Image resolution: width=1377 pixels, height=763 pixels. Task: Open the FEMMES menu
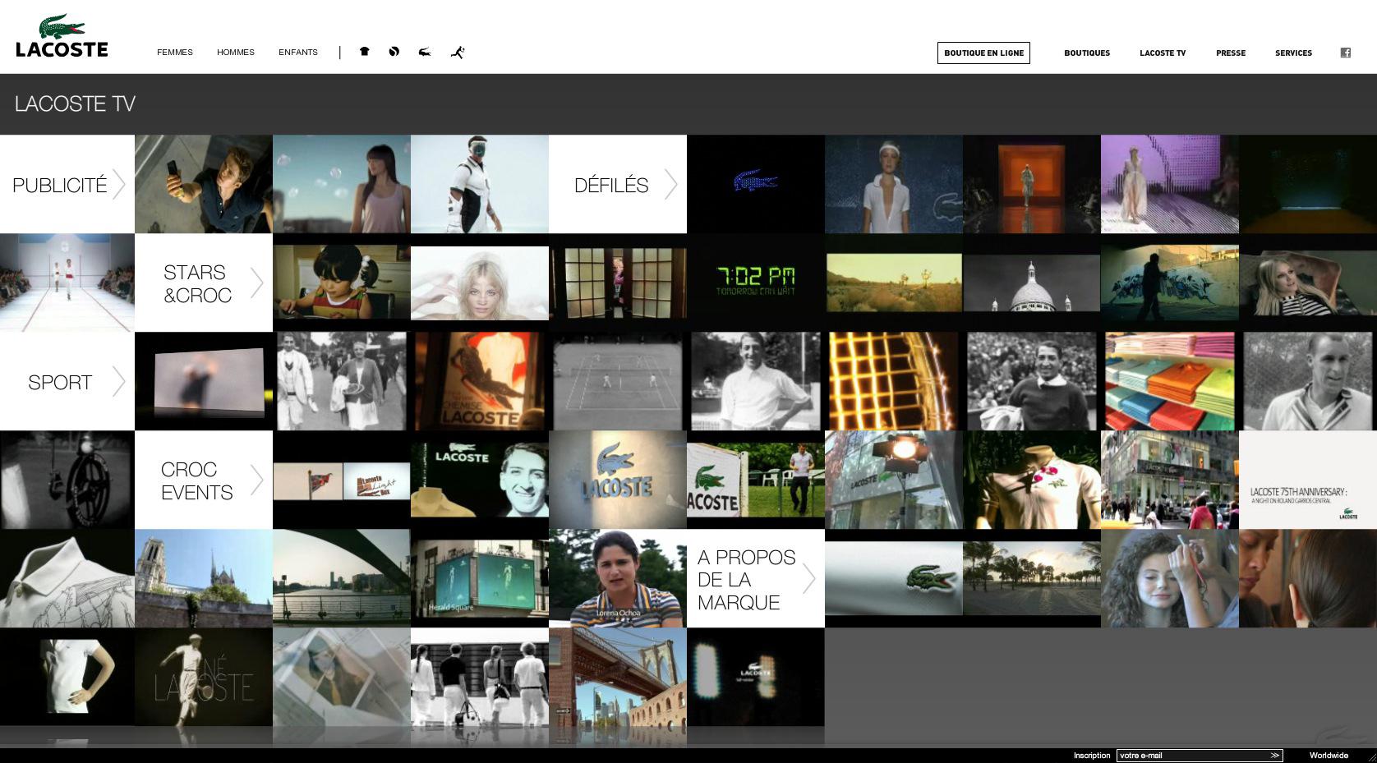pyautogui.click(x=175, y=53)
